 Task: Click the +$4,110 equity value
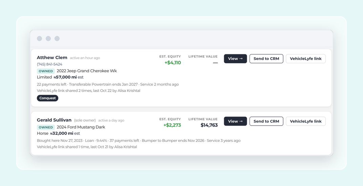(x=173, y=62)
